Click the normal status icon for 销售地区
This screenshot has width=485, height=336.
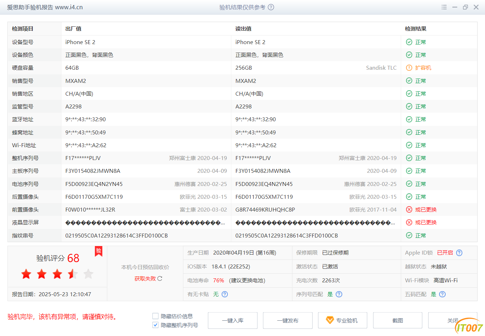pyautogui.click(x=409, y=94)
